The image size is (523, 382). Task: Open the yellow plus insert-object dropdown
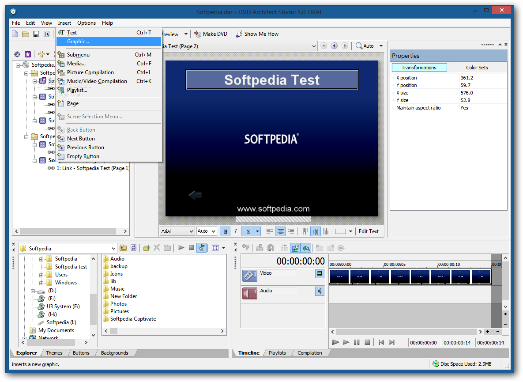44,54
